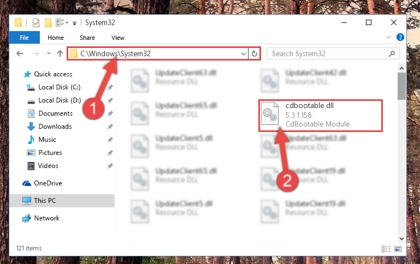Select the cdbootable.dll file
The width and height of the screenshot is (420, 264).
(x=321, y=115)
